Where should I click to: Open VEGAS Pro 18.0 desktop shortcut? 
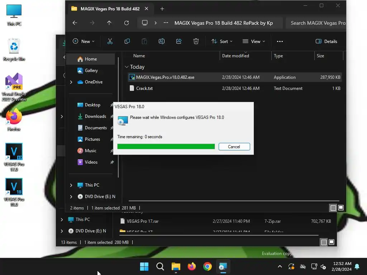[x=14, y=192]
